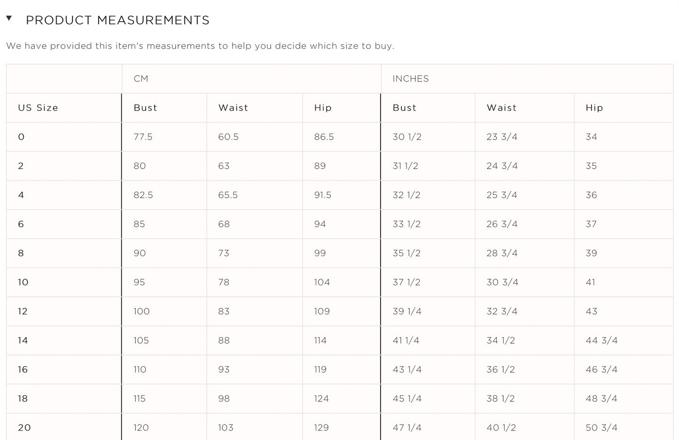Click the CM Bust column header
679x440 pixels.
click(145, 108)
